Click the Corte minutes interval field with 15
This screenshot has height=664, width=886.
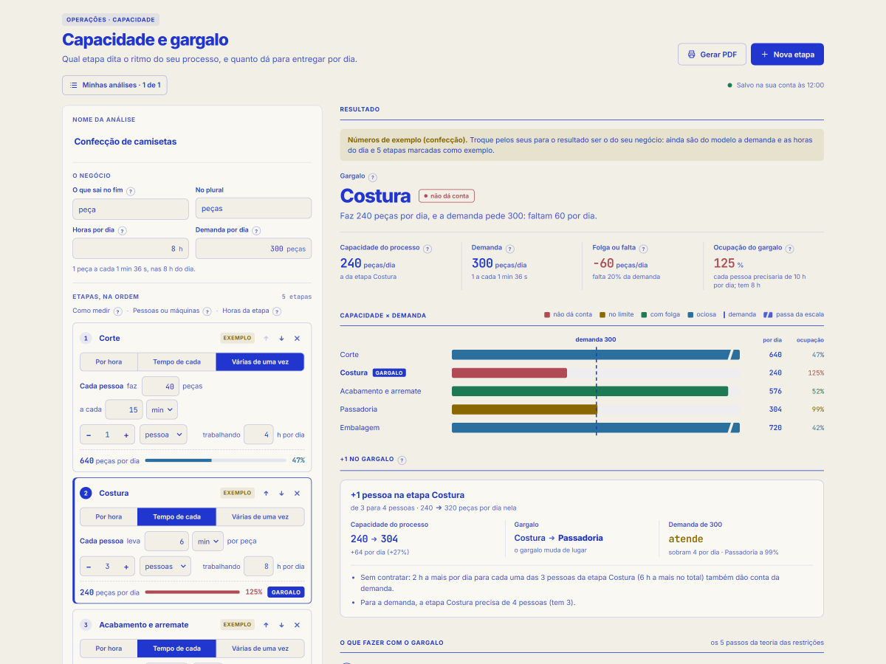pos(124,409)
